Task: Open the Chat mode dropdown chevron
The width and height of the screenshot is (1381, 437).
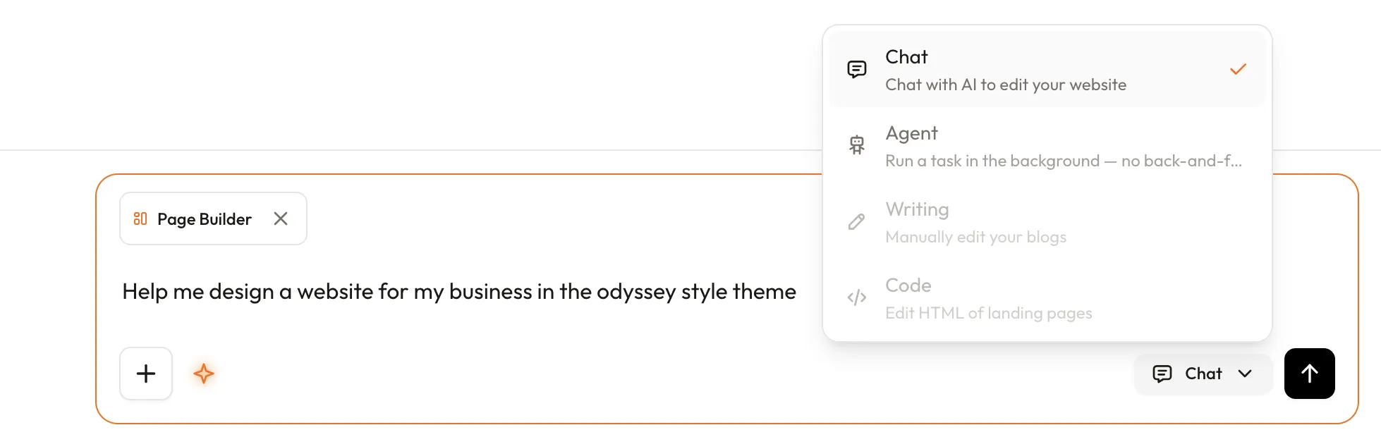Action: (1244, 374)
